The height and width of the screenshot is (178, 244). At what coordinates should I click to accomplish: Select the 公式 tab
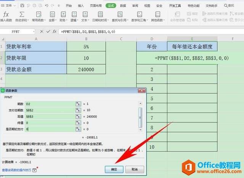point(111,6)
